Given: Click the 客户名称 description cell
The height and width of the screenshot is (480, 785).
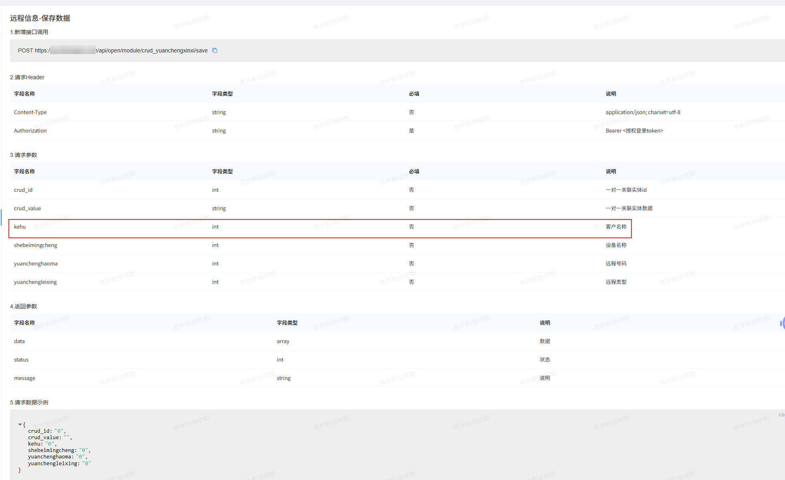Looking at the screenshot, I should (616, 227).
